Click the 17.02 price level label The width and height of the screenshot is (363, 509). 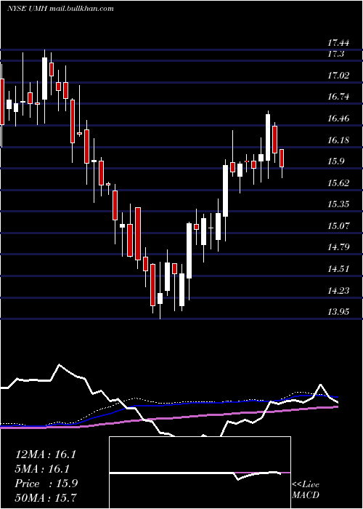tap(338, 76)
